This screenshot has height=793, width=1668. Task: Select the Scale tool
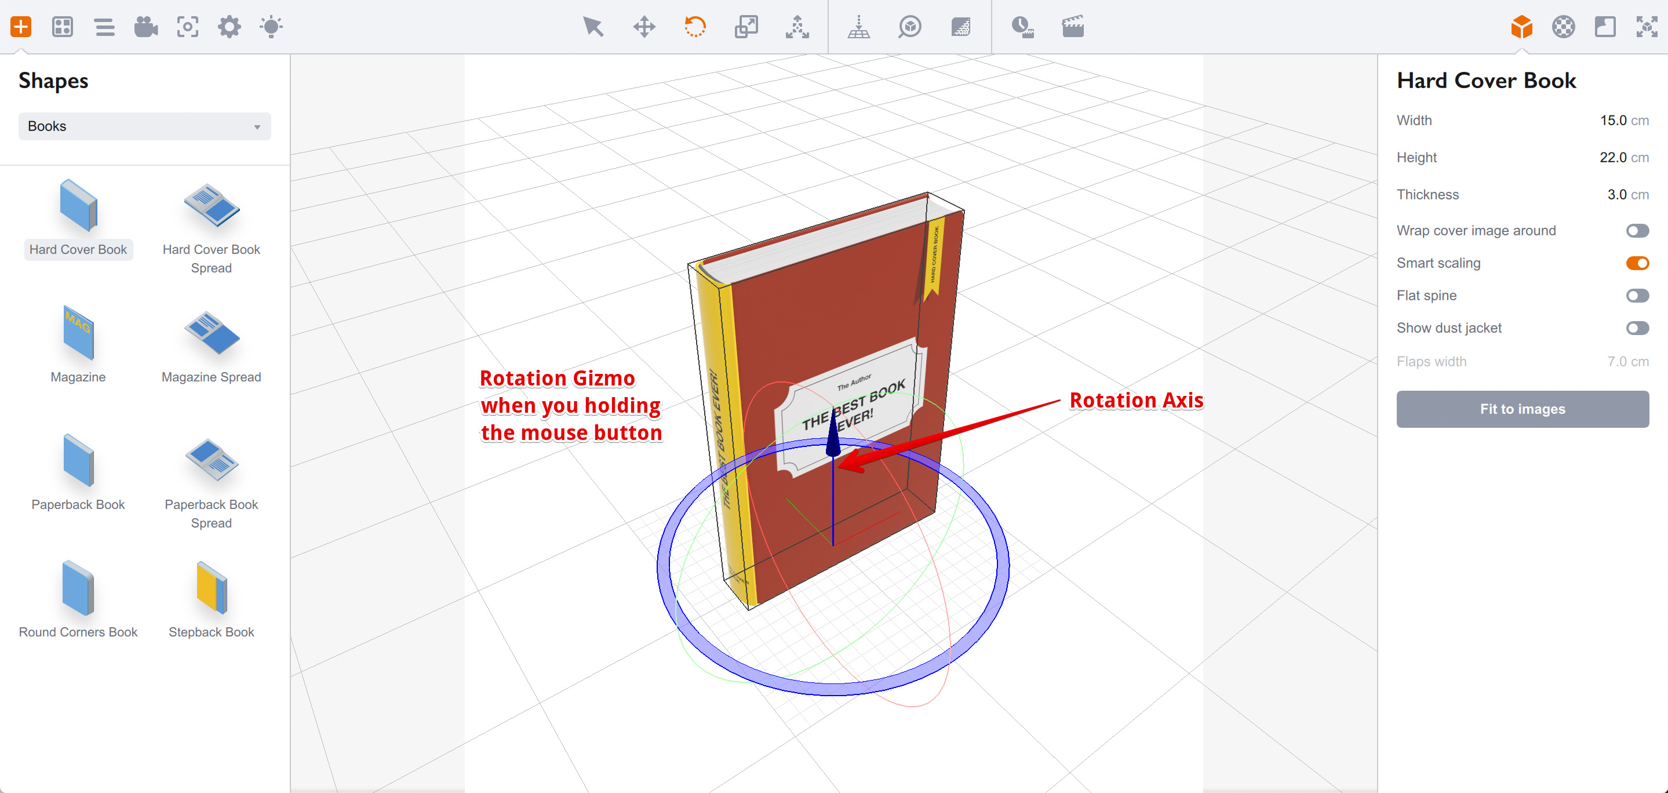coord(745,27)
